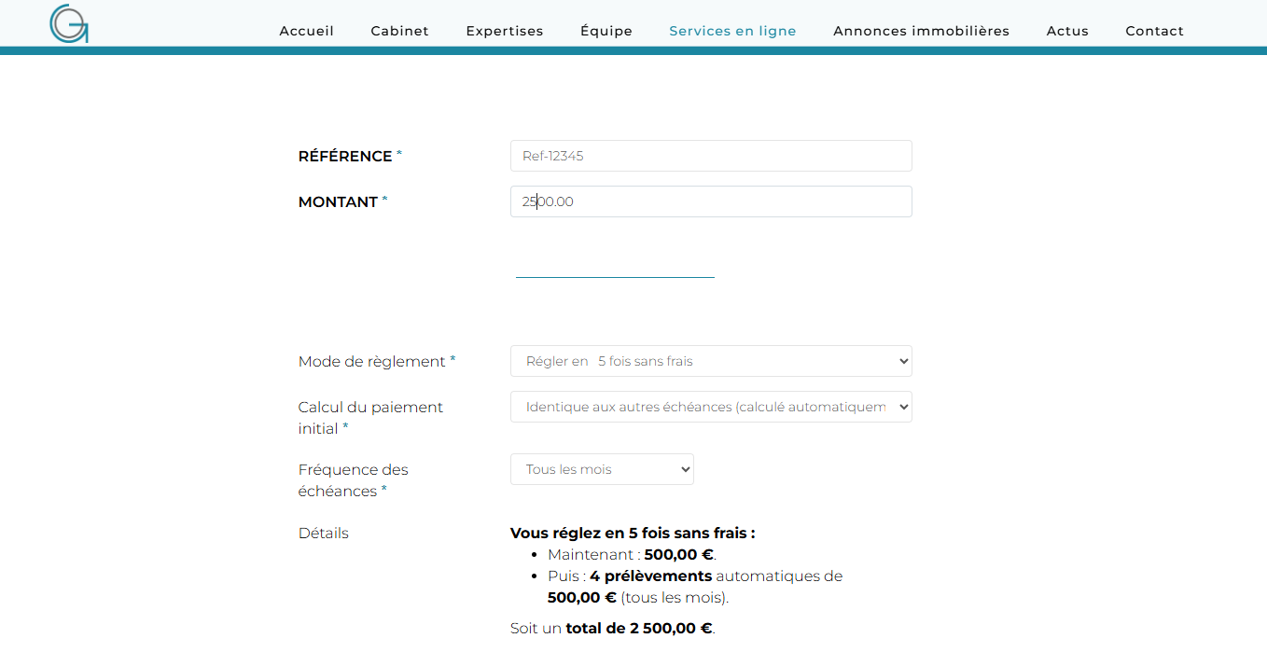Click the RÉFÉRENCE field label
1267x652 pixels.
pyautogui.click(x=344, y=157)
